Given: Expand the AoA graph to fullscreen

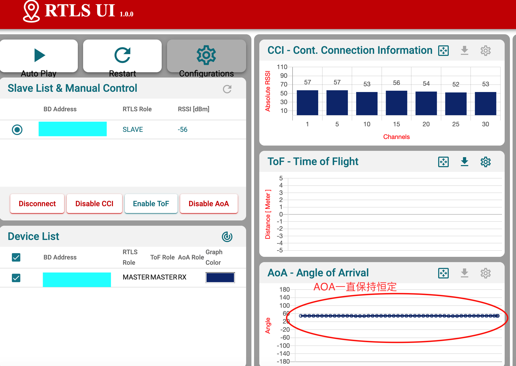Looking at the screenshot, I should coord(443,273).
